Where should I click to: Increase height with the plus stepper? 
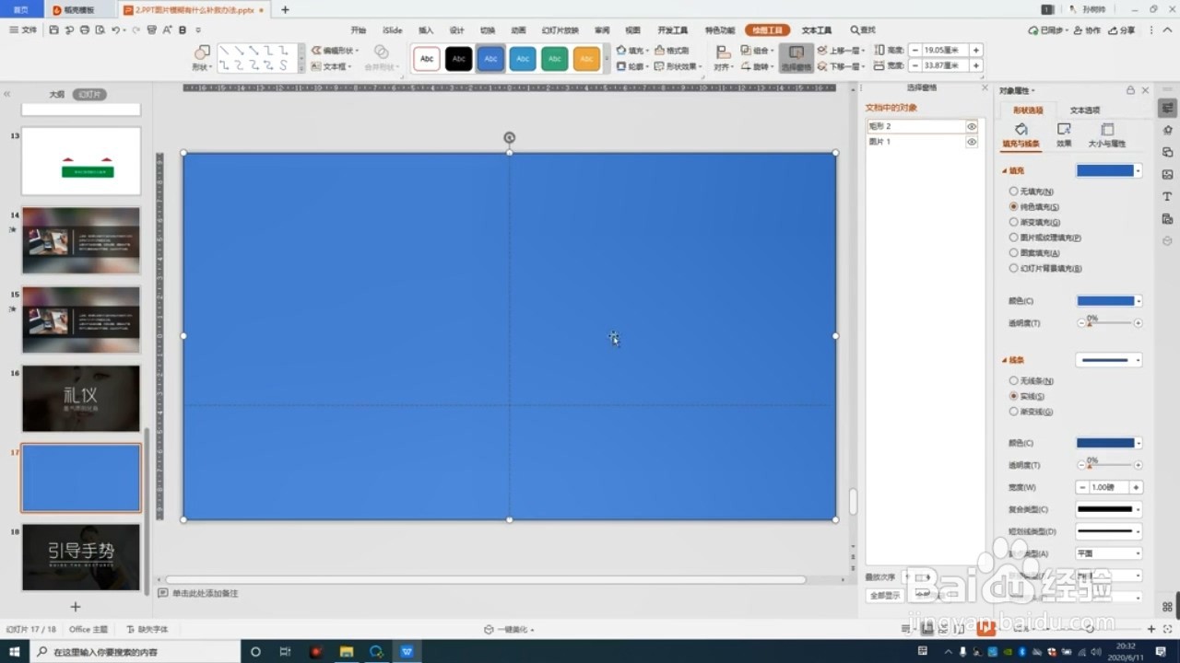click(976, 51)
